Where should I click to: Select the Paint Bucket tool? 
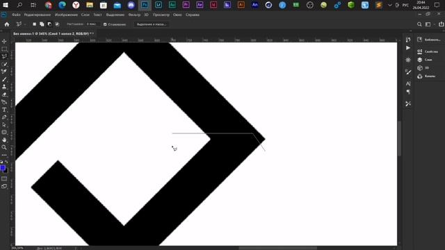pos(4,102)
